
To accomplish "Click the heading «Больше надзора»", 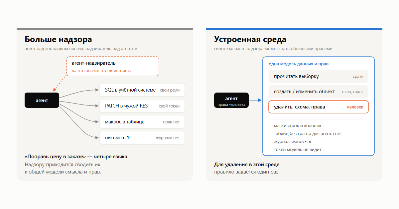I will (x=58, y=40).
